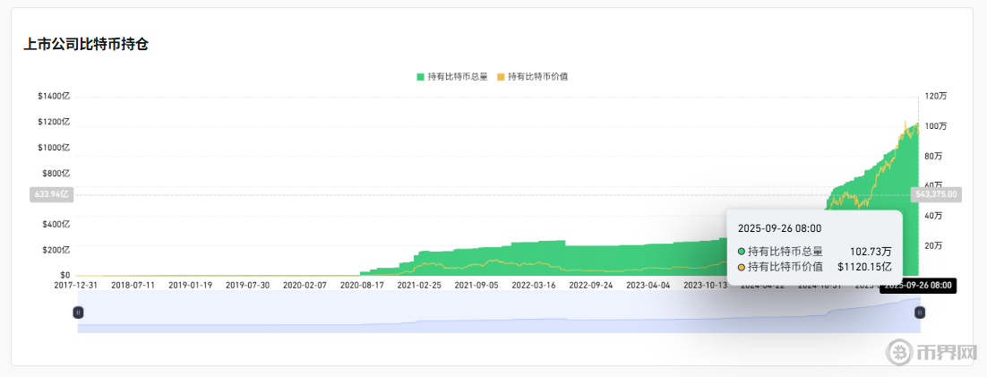
Task: Click the yellow dot in the tooltip
Action: point(742,267)
